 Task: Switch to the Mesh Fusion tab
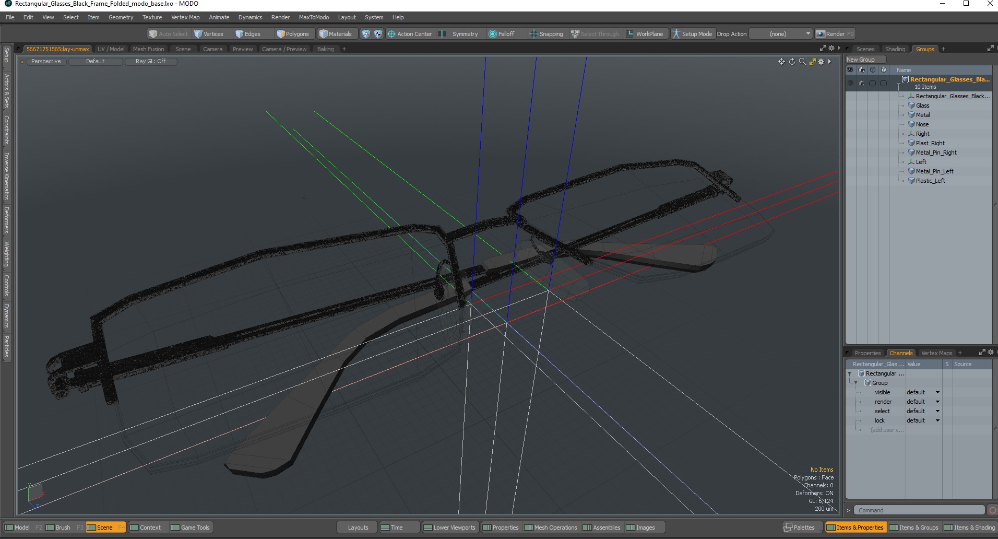tap(149, 49)
